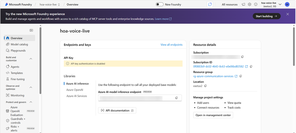Image resolution: width=296 pixels, height=133 pixels.
Task: Click the feedback smiley icon
Action: pos(256,4)
